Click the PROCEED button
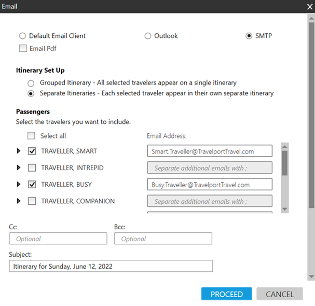 pos(227,294)
